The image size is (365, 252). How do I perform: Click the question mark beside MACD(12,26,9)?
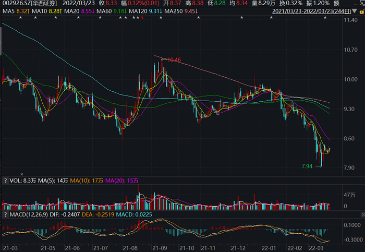pyautogui.click(x=5, y=214)
